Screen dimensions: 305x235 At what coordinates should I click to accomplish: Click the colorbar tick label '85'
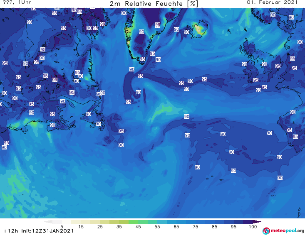point(214,226)
